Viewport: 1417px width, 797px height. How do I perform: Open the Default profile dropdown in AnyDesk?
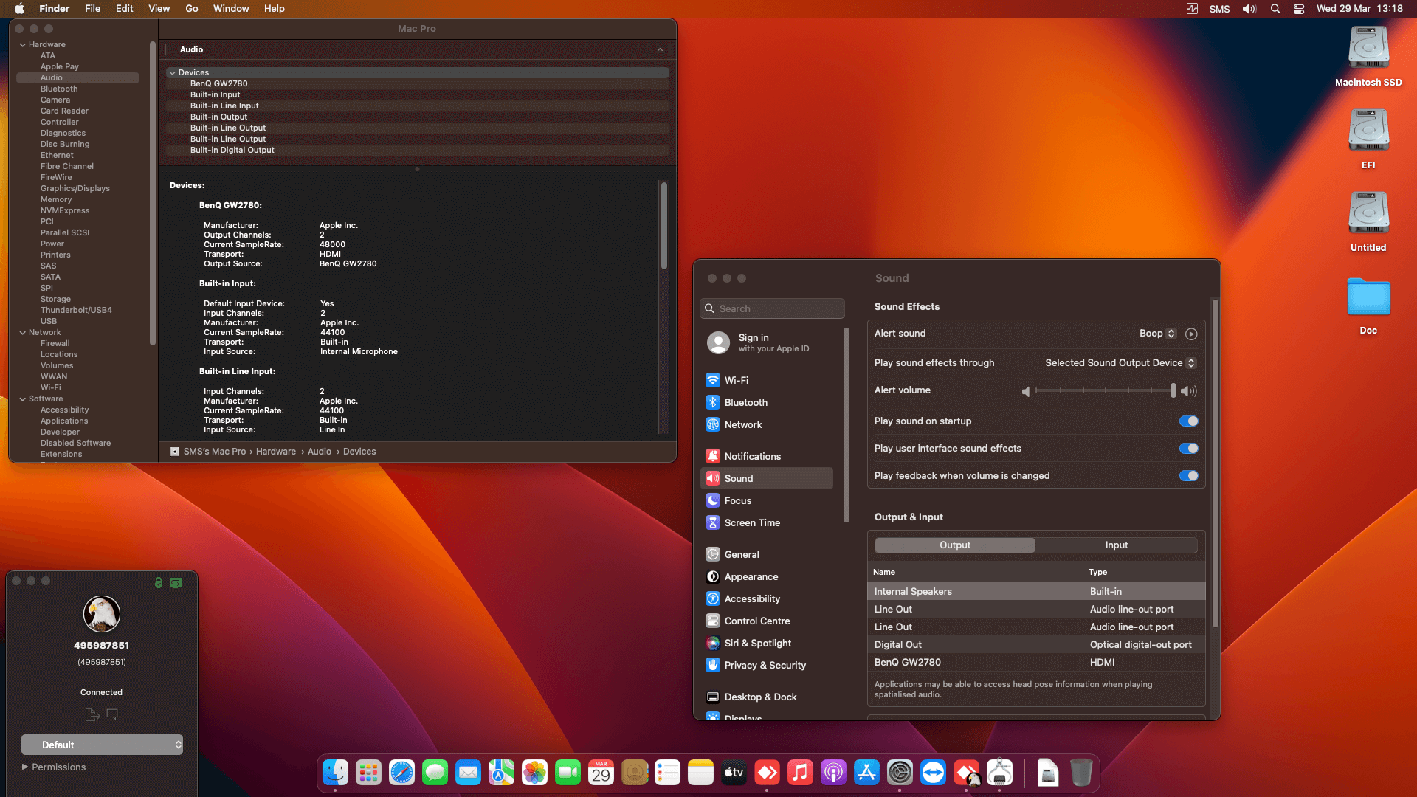[102, 745]
